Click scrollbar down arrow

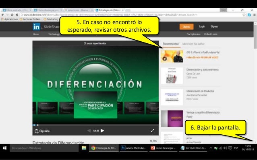coord(255,142)
